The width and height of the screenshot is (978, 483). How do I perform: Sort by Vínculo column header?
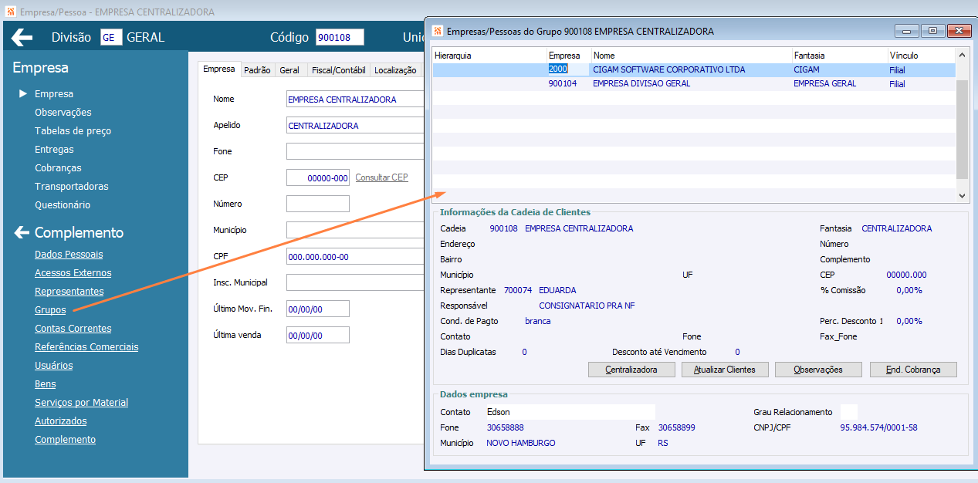coord(922,56)
